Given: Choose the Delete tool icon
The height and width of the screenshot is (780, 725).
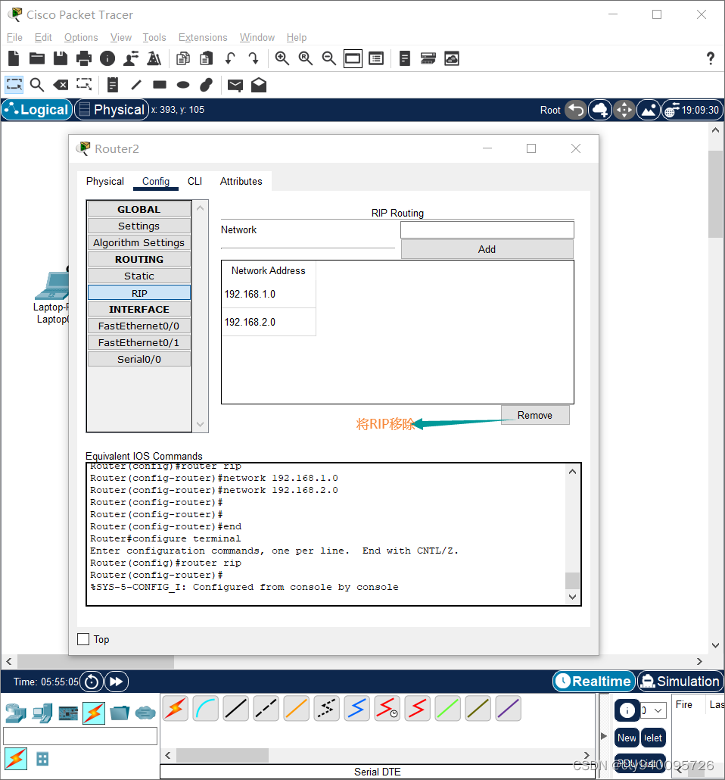Looking at the screenshot, I should click(x=61, y=85).
